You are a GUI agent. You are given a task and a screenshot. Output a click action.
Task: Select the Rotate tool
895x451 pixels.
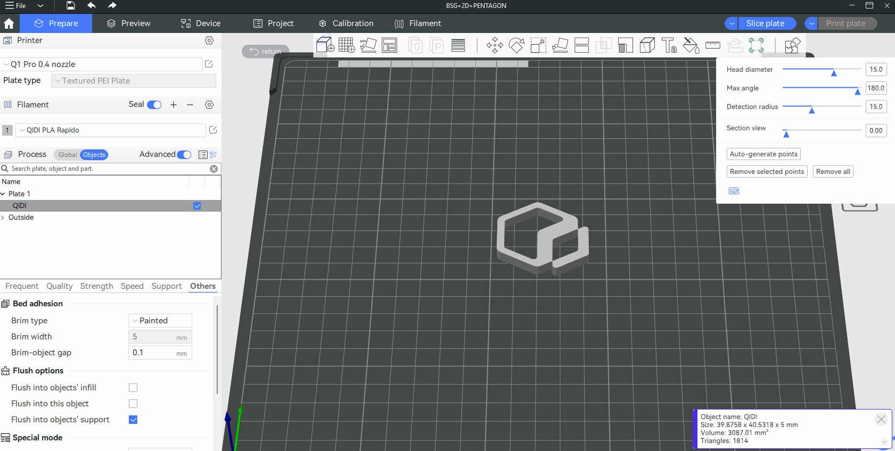(516, 45)
